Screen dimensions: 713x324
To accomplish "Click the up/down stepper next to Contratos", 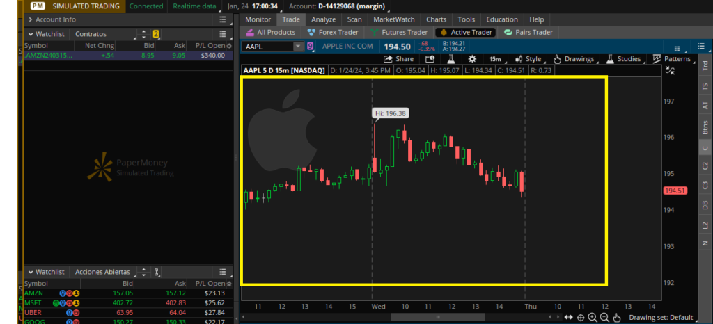I will coord(143,34).
